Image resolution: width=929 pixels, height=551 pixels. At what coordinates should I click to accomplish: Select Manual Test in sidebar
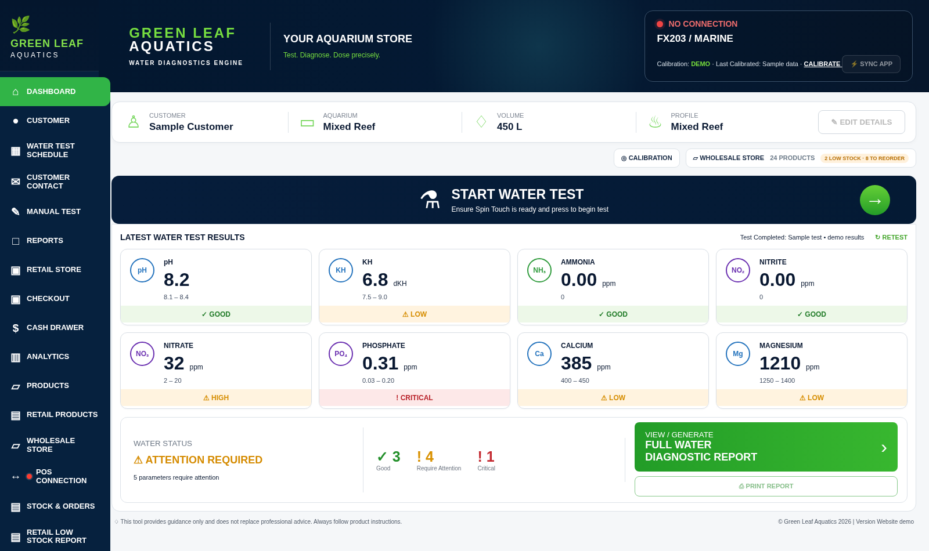coord(55,212)
